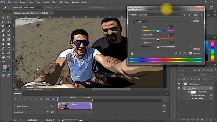Select the Gradient tool
The width and height of the screenshot is (217, 122).
click(9, 40)
